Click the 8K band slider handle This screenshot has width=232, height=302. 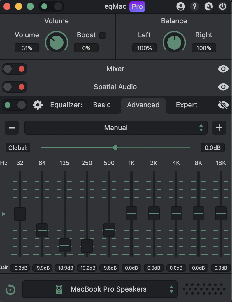(198, 213)
